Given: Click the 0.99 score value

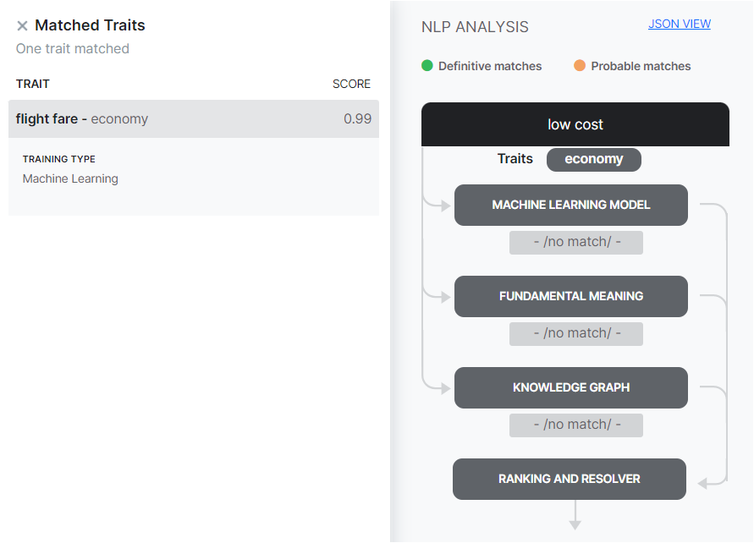Looking at the screenshot, I should [x=357, y=119].
